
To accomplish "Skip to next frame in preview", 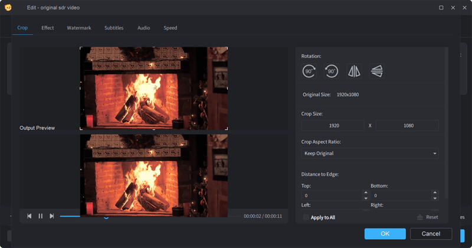I will tap(52, 216).
